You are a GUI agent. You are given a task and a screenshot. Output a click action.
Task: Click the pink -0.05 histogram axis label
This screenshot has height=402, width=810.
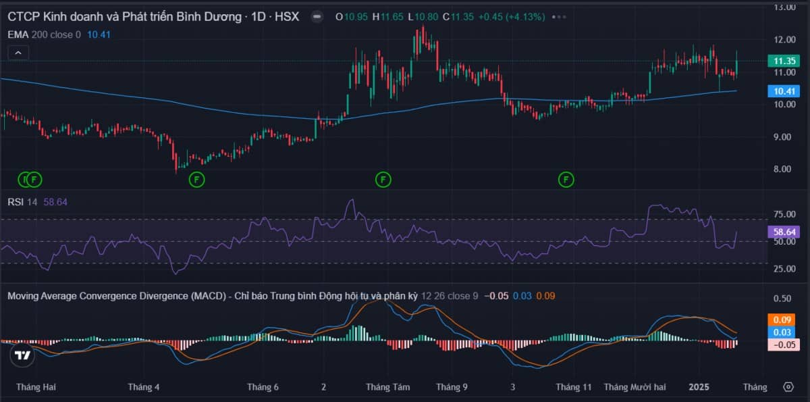click(x=784, y=345)
